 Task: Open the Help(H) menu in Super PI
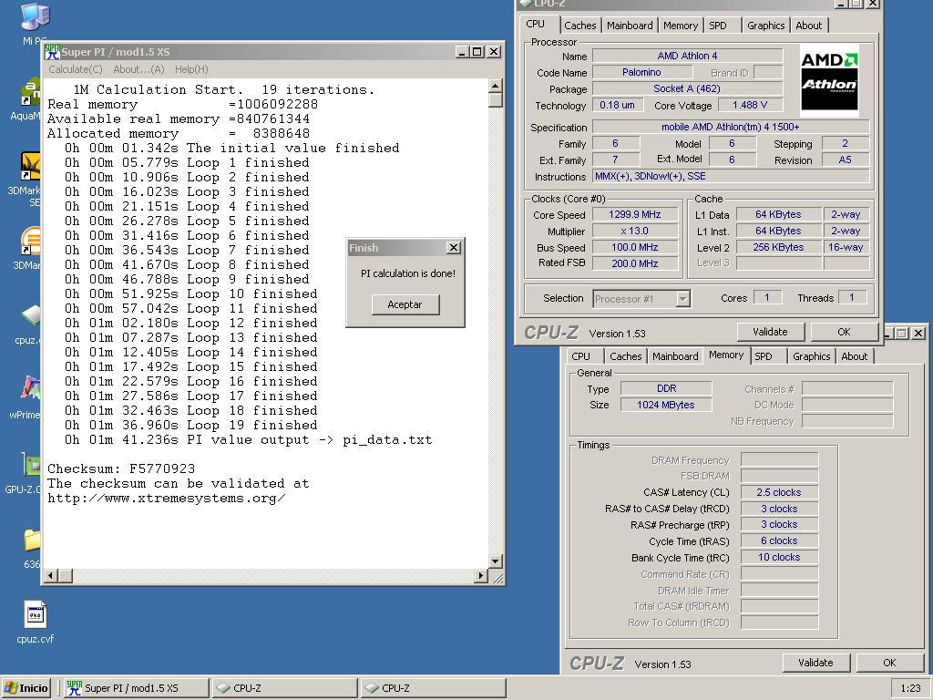pos(191,69)
